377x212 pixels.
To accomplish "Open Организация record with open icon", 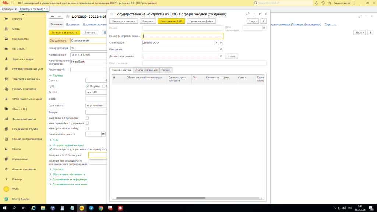I will click(221, 43).
